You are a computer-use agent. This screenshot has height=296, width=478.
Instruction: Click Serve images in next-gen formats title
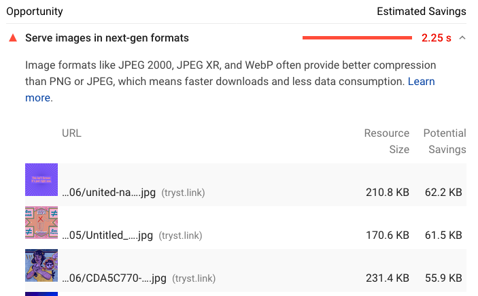click(x=107, y=38)
